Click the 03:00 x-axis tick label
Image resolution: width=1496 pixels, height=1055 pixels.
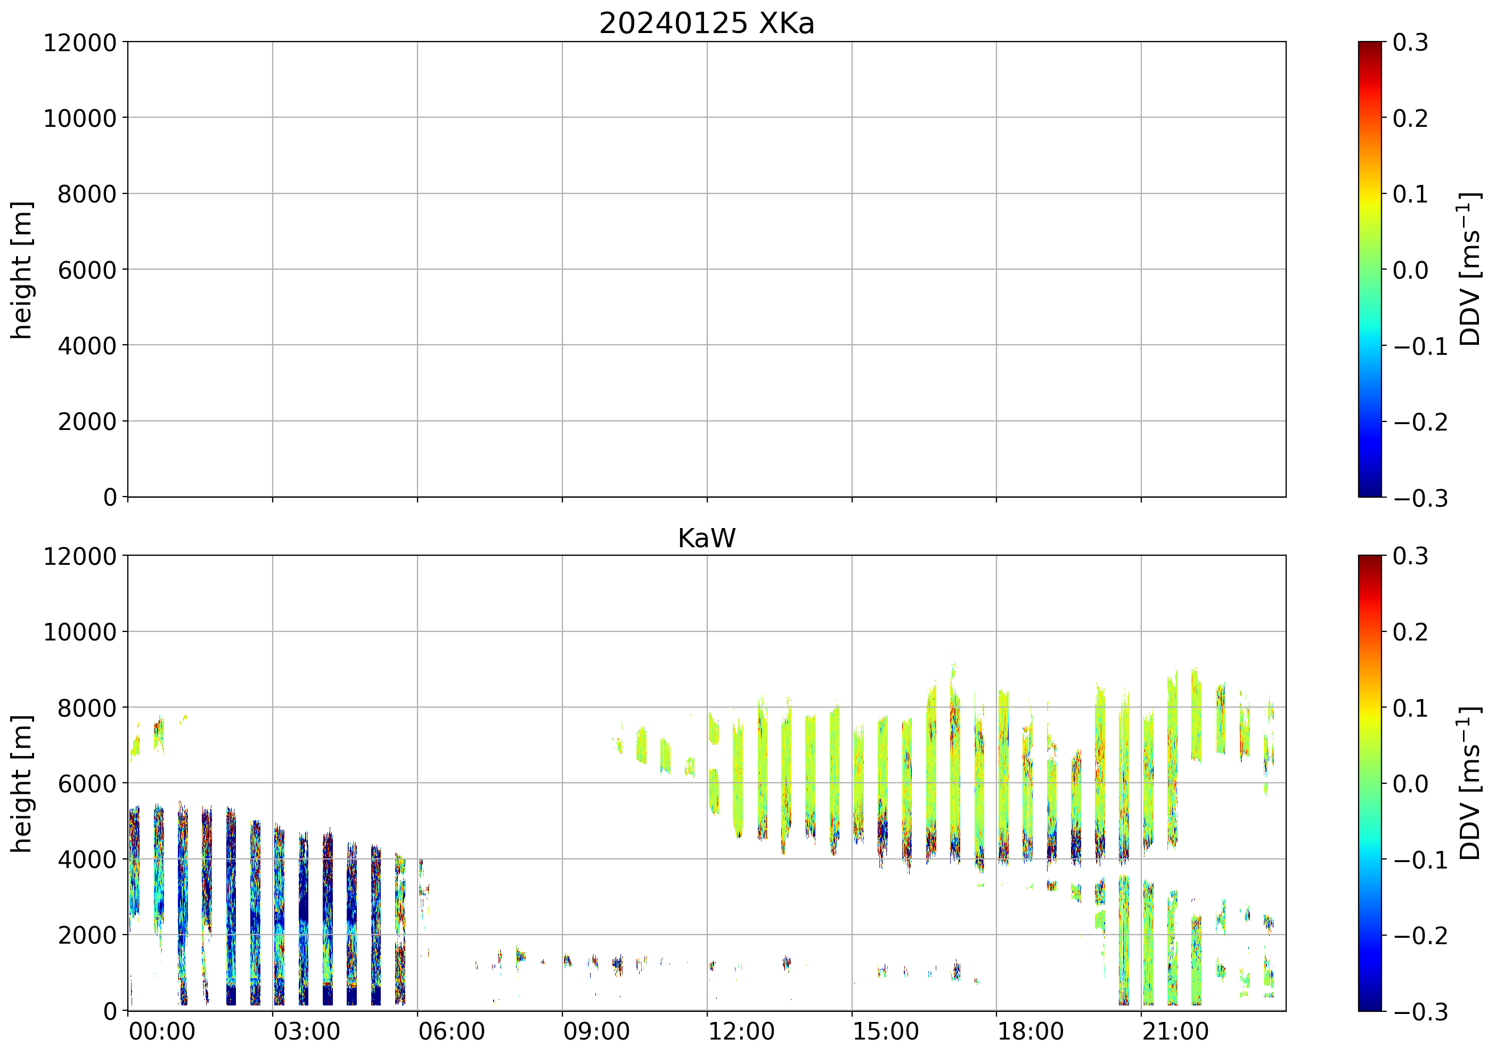coord(306,1032)
